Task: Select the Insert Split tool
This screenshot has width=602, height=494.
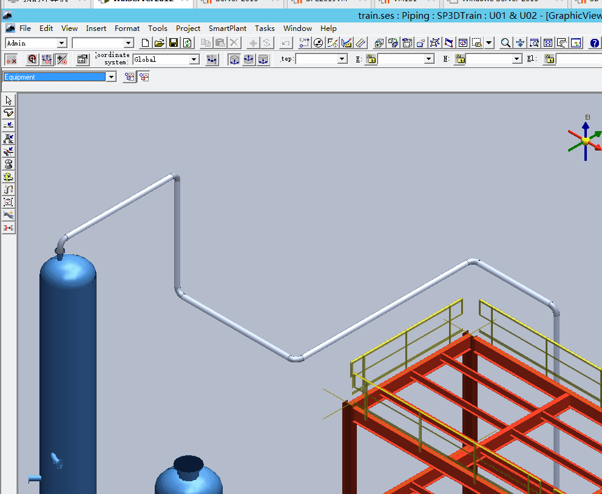Action: (8, 126)
